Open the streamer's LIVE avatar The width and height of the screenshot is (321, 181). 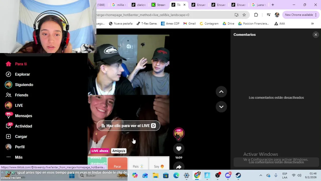click(179, 133)
